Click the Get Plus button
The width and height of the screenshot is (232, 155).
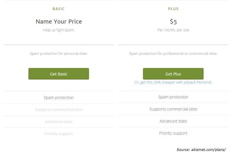click(173, 74)
